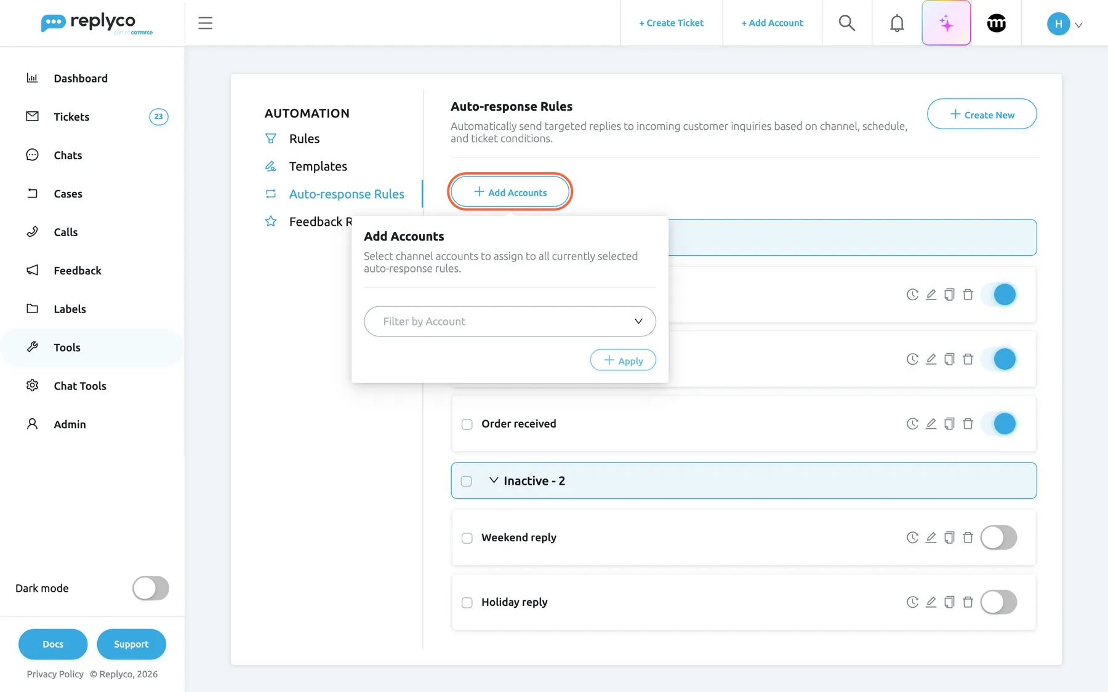The height and width of the screenshot is (692, 1108).
Task: Copy the Weekend reply rule
Action: (949, 538)
